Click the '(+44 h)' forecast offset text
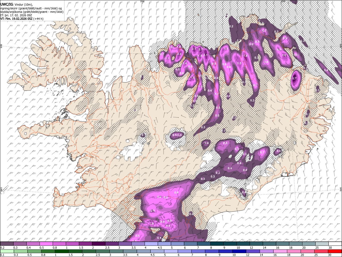342x257 pixels. [x=38, y=19]
